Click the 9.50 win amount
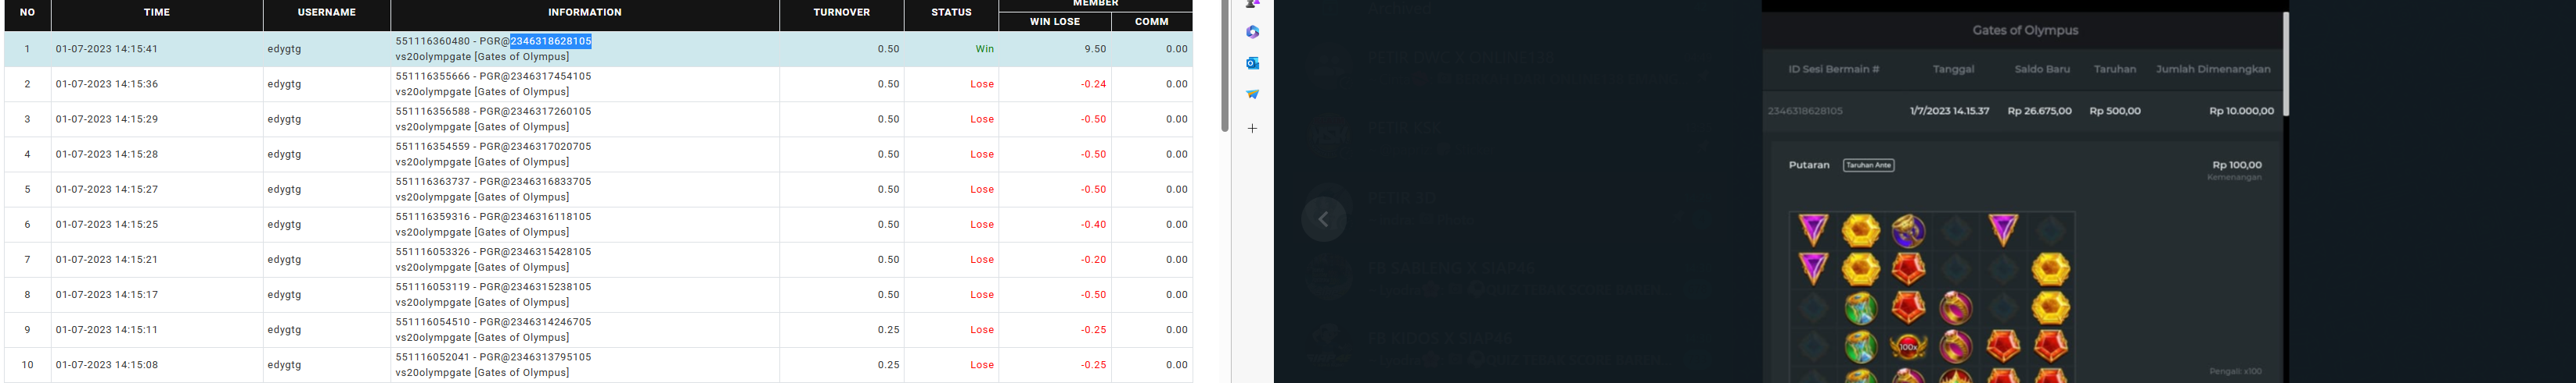 tap(1095, 49)
